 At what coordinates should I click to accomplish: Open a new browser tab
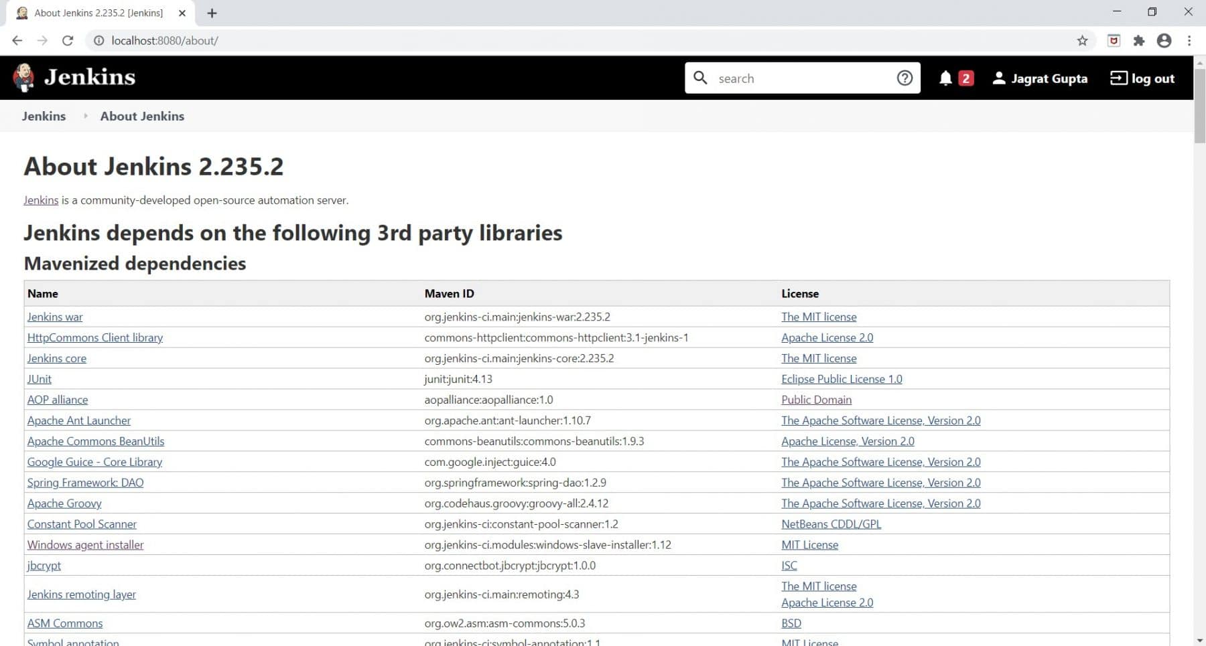click(x=212, y=13)
